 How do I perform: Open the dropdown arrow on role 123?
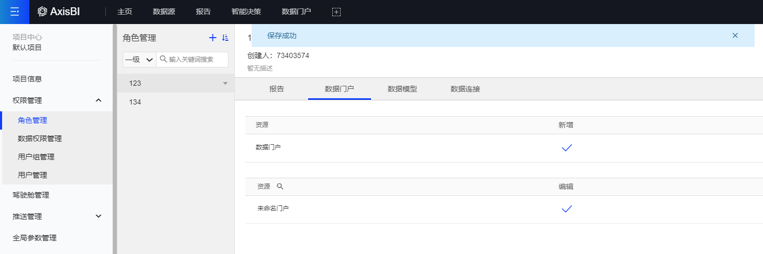(225, 84)
